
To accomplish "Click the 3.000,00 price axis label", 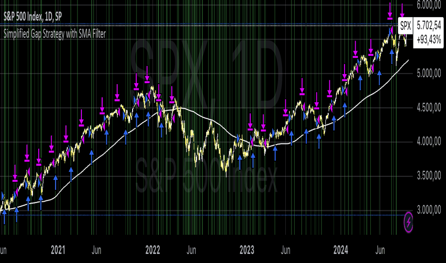I will coord(429,210).
